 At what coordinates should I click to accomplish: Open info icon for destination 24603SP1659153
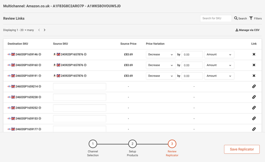coord(40,119)
